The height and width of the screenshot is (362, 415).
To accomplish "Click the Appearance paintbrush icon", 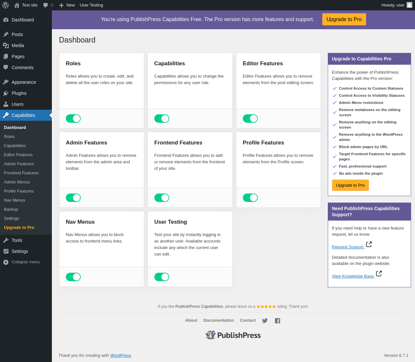I will pos(6,82).
